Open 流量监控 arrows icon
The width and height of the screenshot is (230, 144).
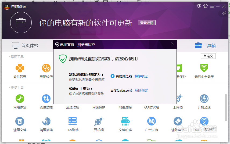[46, 99]
